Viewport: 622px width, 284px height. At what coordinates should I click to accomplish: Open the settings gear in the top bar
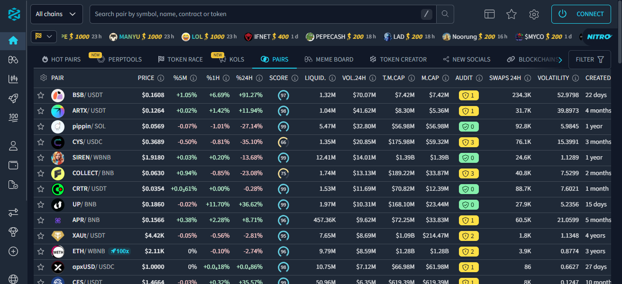[534, 15]
